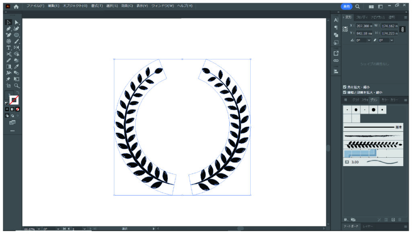This screenshot has height=234, width=412.
Task: Select the leaf vine pattern brush
Action: pyautogui.click(x=373, y=144)
